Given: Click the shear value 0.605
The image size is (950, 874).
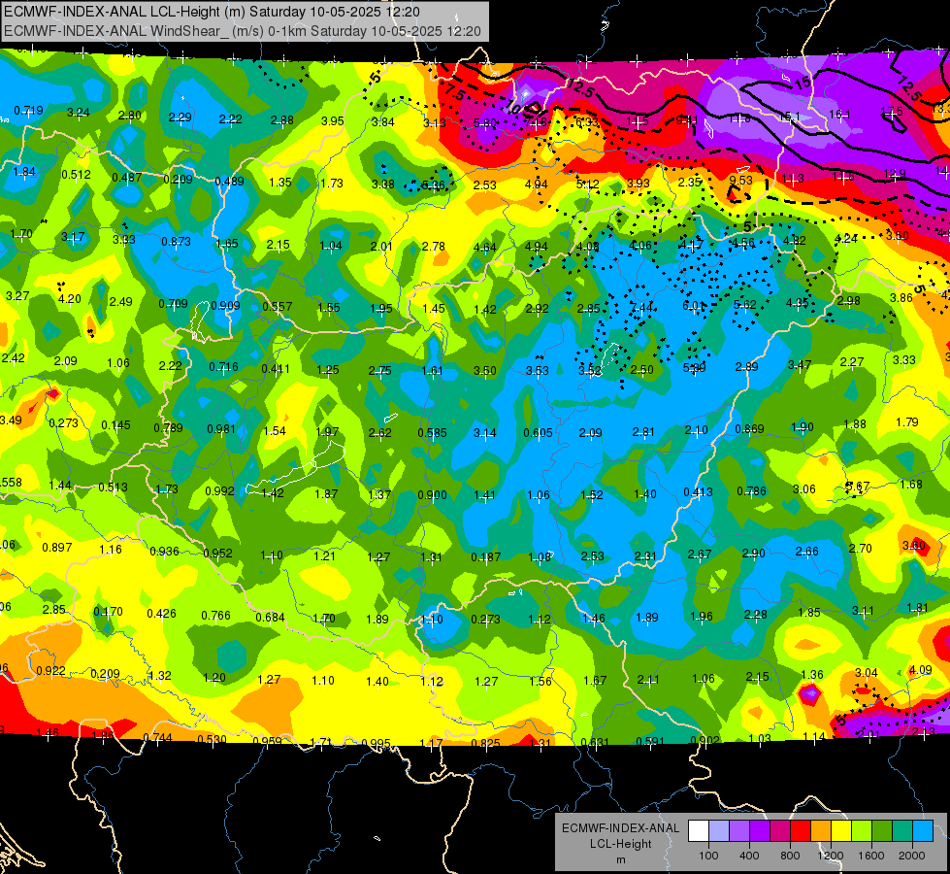Looking at the screenshot, I should tap(538, 432).
